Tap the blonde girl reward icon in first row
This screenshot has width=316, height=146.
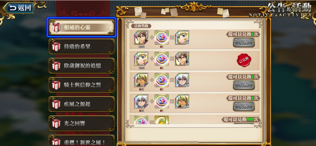pyautogui.click(x=182, y=38)
